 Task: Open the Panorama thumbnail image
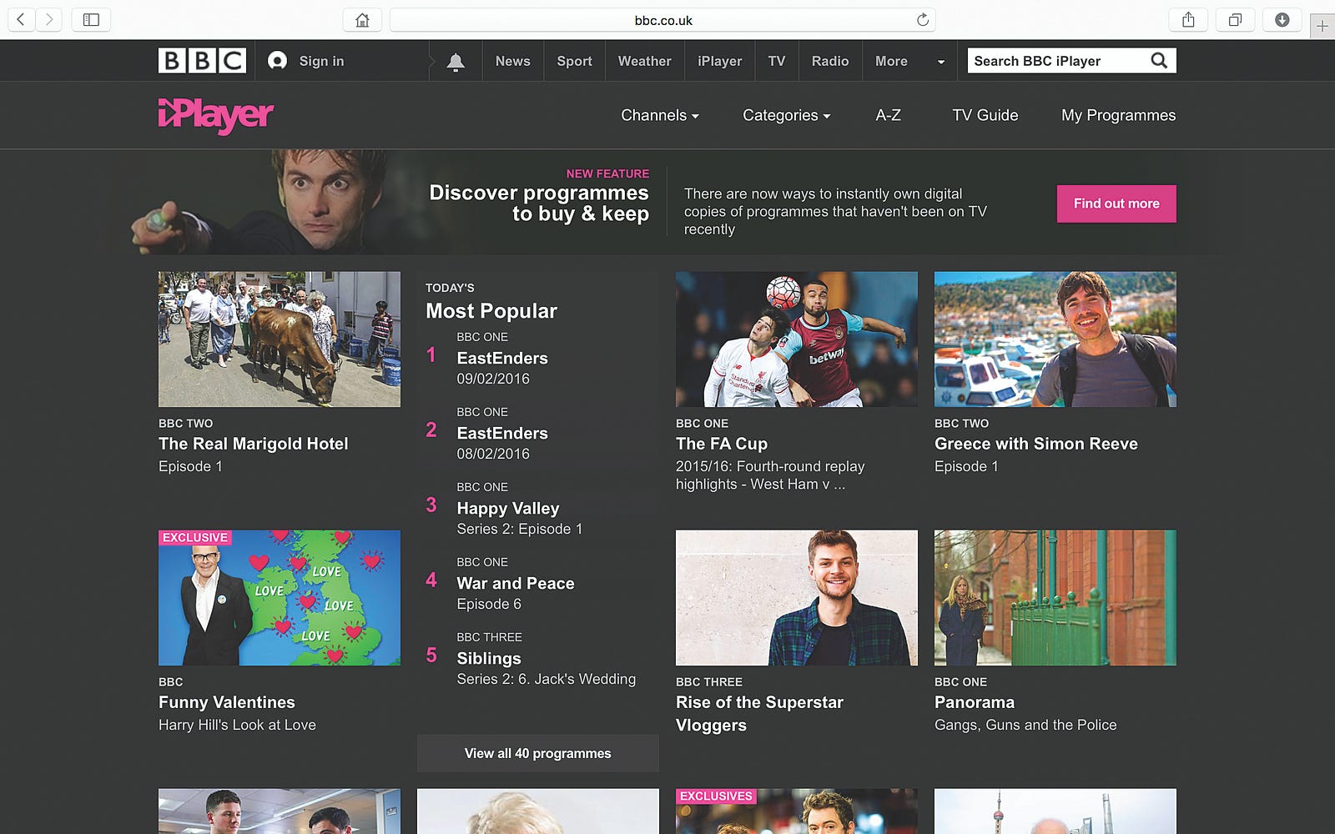[1055, 598]
